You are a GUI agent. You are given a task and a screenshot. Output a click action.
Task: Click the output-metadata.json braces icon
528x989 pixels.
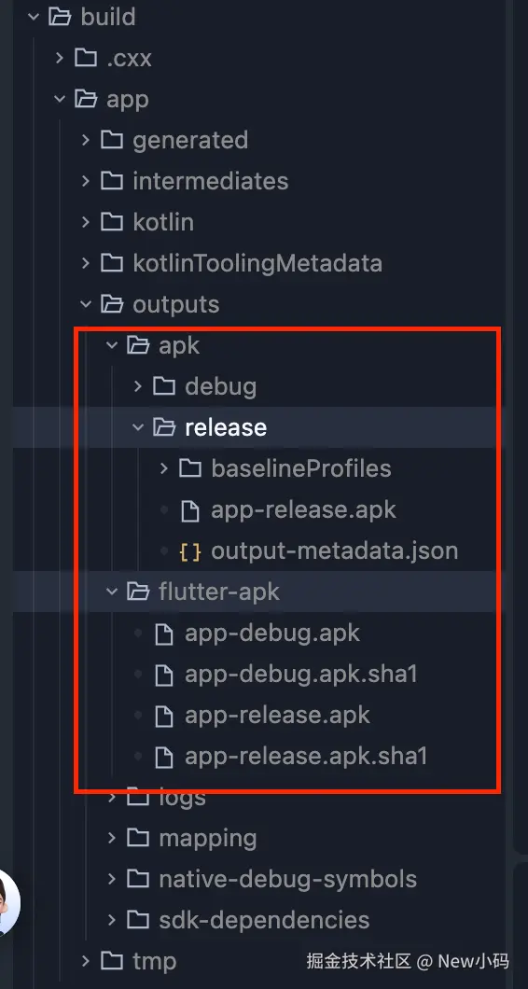pos(190,551)
